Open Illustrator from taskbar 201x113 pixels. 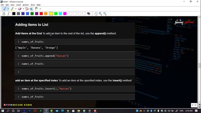pyautogui.click(x=35, y=111)
